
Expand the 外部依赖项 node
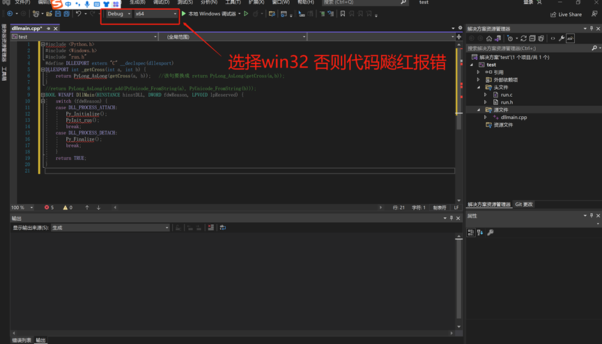[x=479, y=80]
